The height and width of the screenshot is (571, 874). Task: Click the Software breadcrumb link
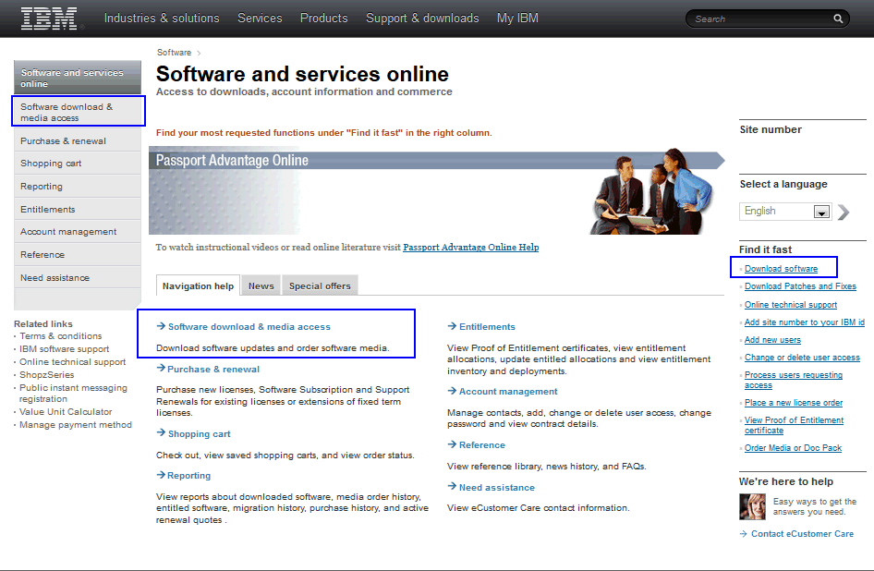[174, 53]
